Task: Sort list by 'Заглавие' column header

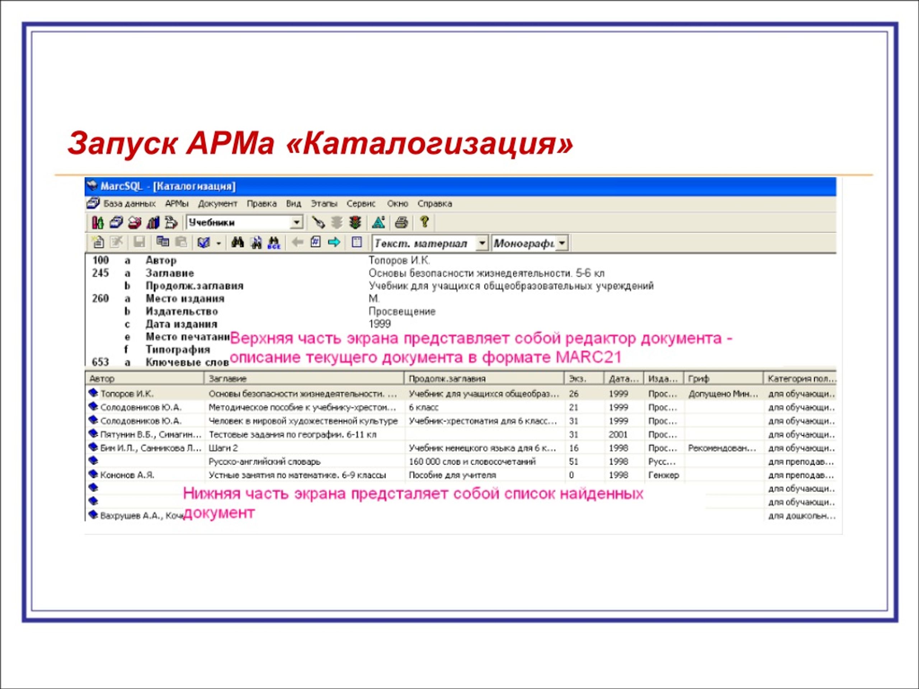Action: click(x=304, y=378)
